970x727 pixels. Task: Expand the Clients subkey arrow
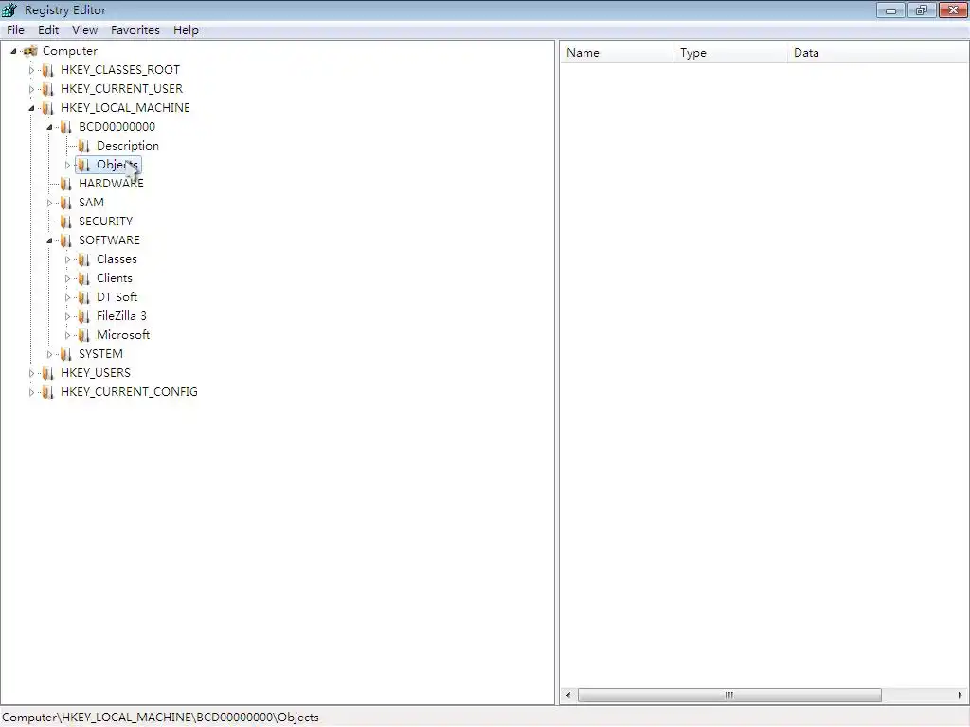tap(67, 279)
